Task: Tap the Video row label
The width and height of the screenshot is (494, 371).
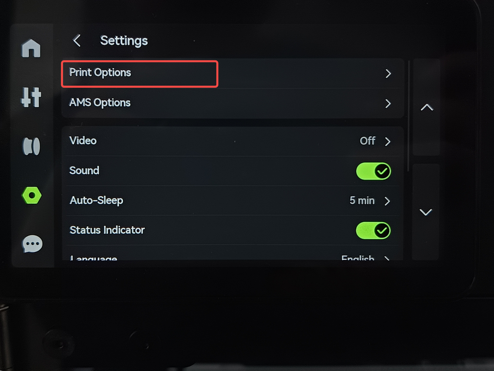Action: pyautogui.click(x=83, y=141)
